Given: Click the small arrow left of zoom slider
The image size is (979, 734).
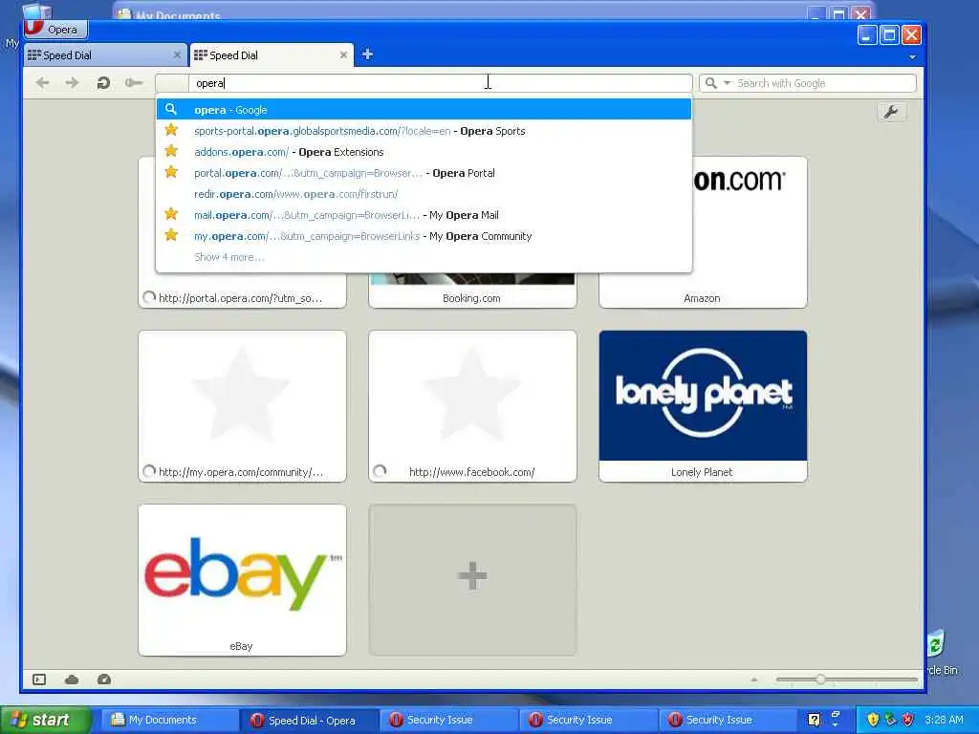Looking at the screenshot, I should tap(754, 680).
